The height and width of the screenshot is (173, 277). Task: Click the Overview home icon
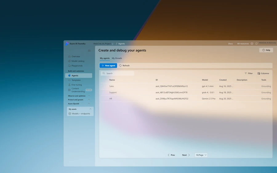pyautogui.click(x=69, y=57)
